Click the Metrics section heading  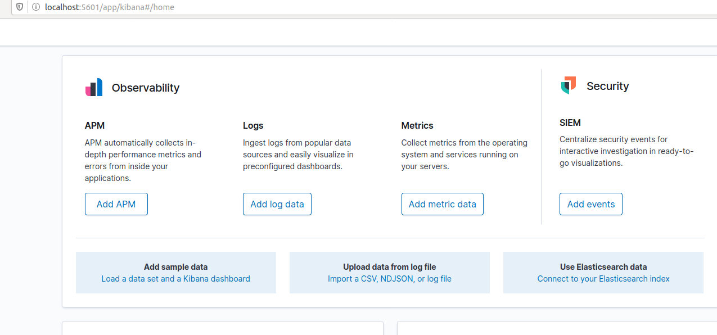point(417,125)
